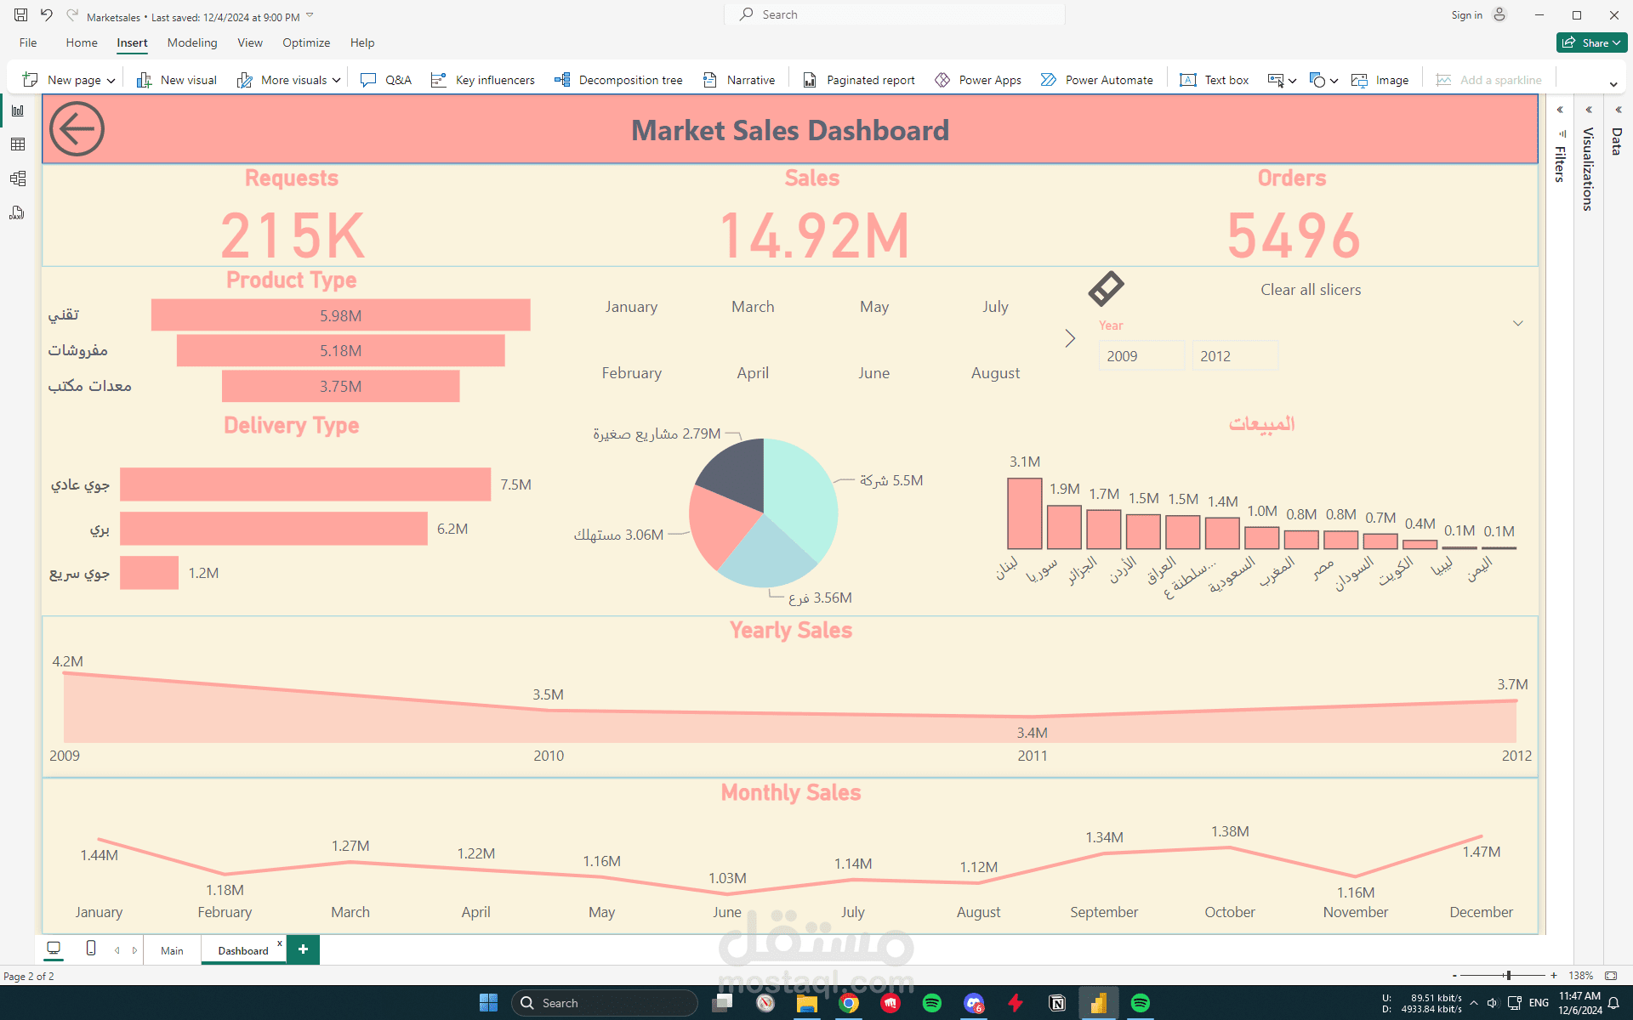Switch to mobile layout icon

coord(91,948)
